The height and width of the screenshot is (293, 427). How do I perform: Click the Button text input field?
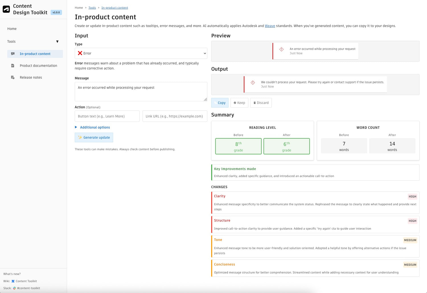107,116
